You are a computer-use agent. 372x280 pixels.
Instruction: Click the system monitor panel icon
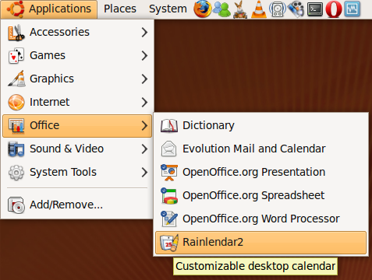pos(353,9)
